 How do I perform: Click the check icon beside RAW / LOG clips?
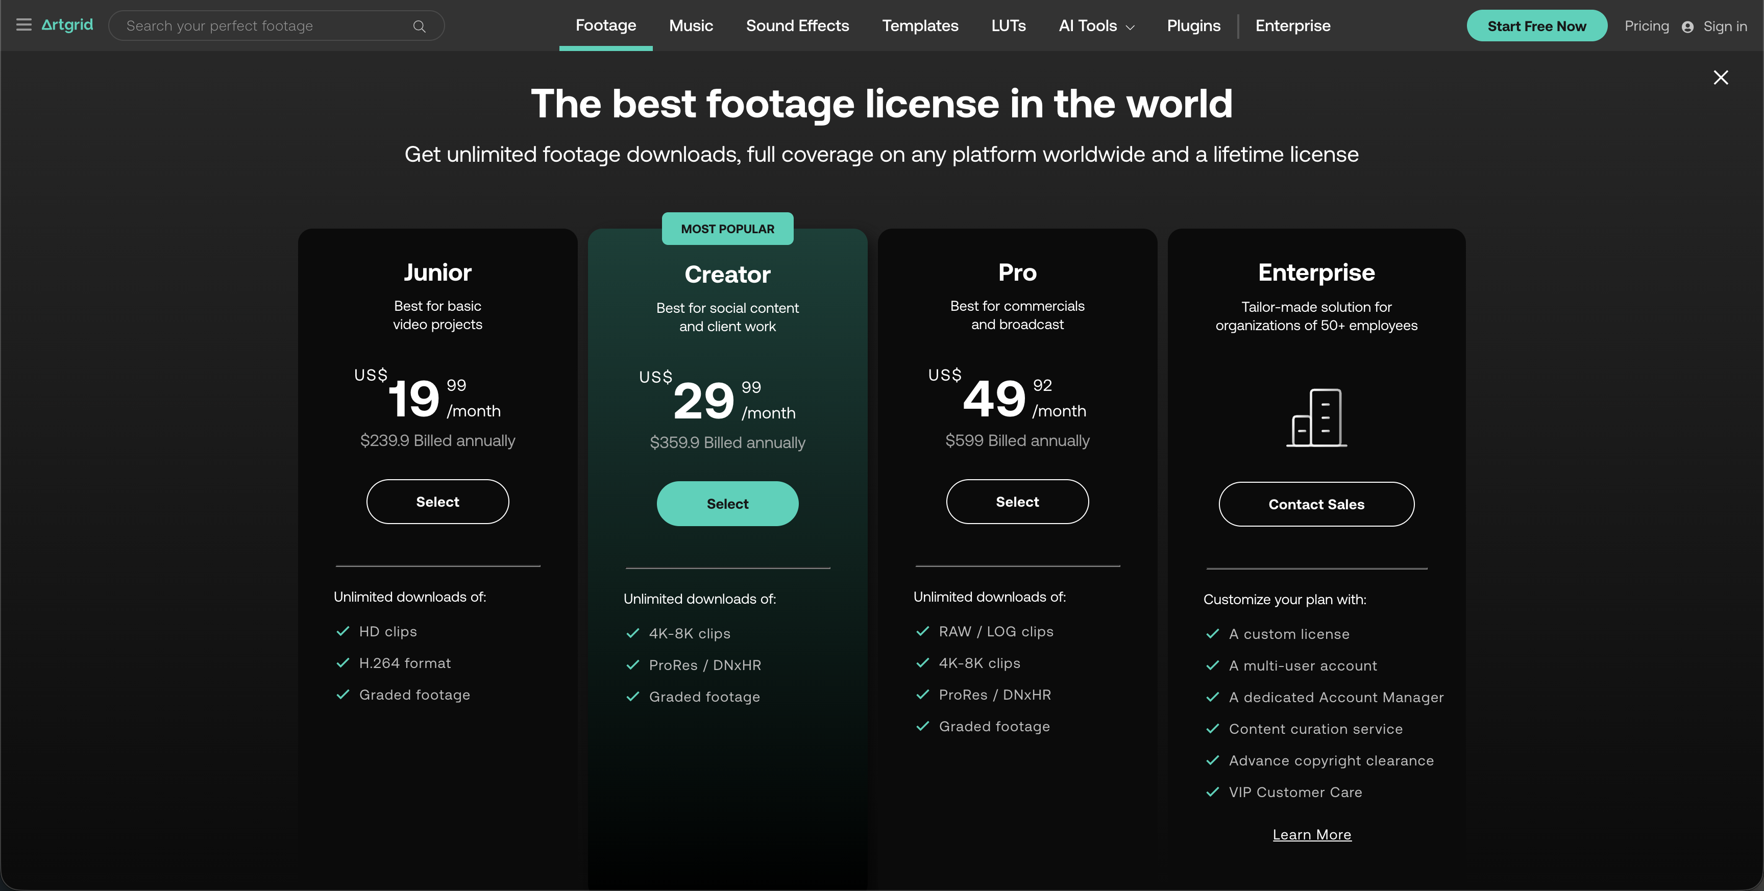click(x=922, y=631)
